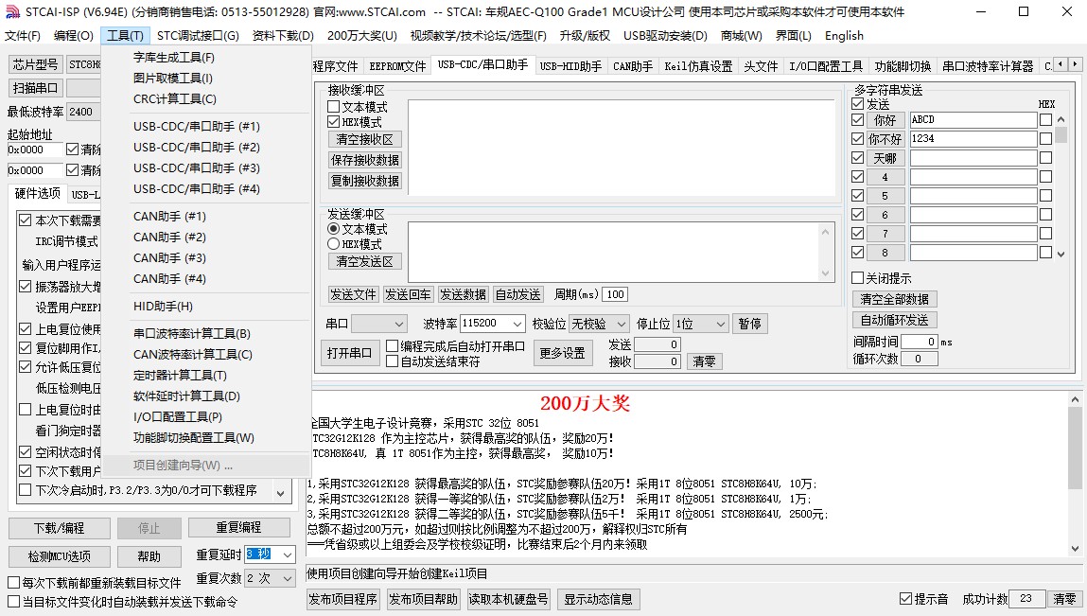This screenshot has width=1087, height=616.
Task: Click the send buffer scrollbar down arrow
Action: [825, 273]
